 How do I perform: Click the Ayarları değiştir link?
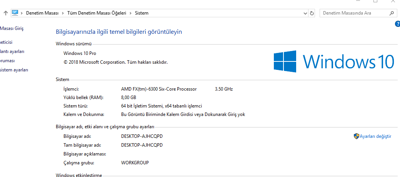(375, 136)
